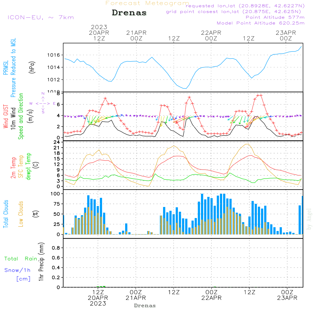Click the 'ICON-EU, ~ 7km' model label
The image size is (316, 316).
(41, 17)
